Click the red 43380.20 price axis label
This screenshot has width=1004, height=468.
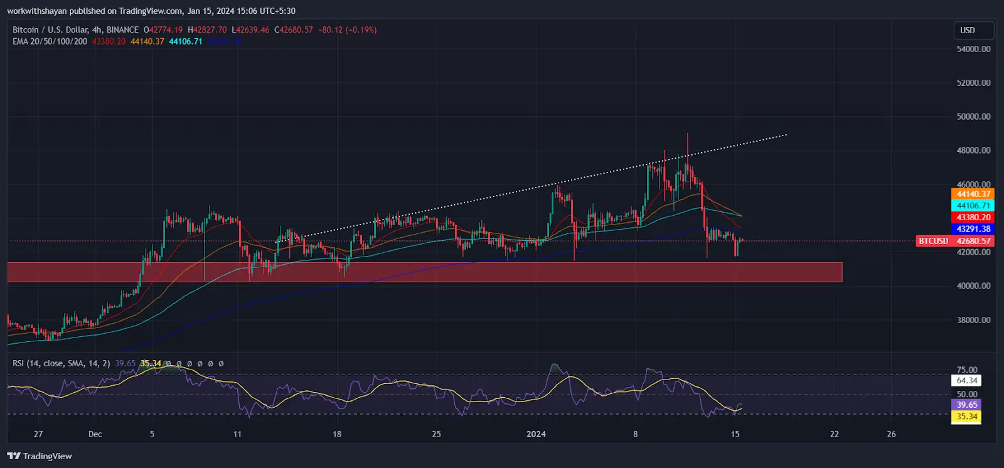coord(973,218)
